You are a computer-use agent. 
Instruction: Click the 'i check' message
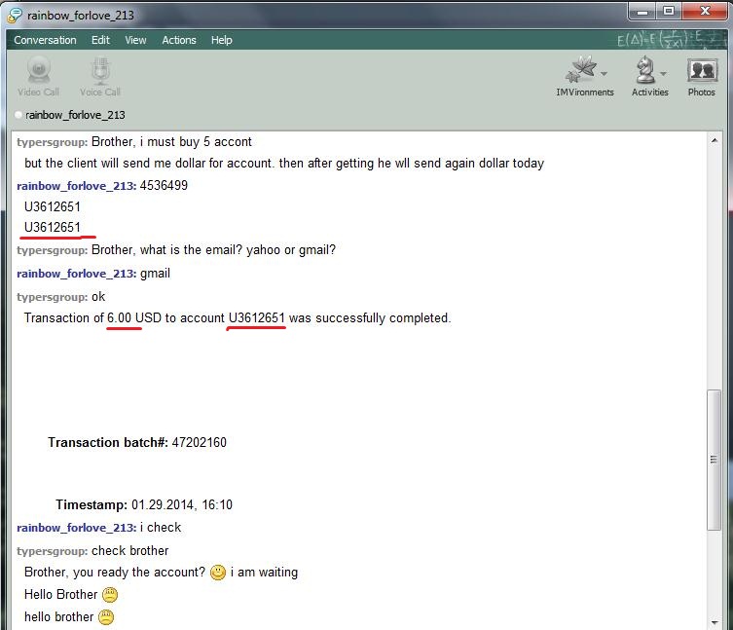point(161,528)
